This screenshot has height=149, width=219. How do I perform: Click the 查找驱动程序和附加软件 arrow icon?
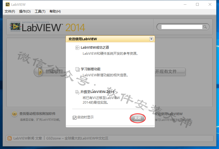point(15,114)
